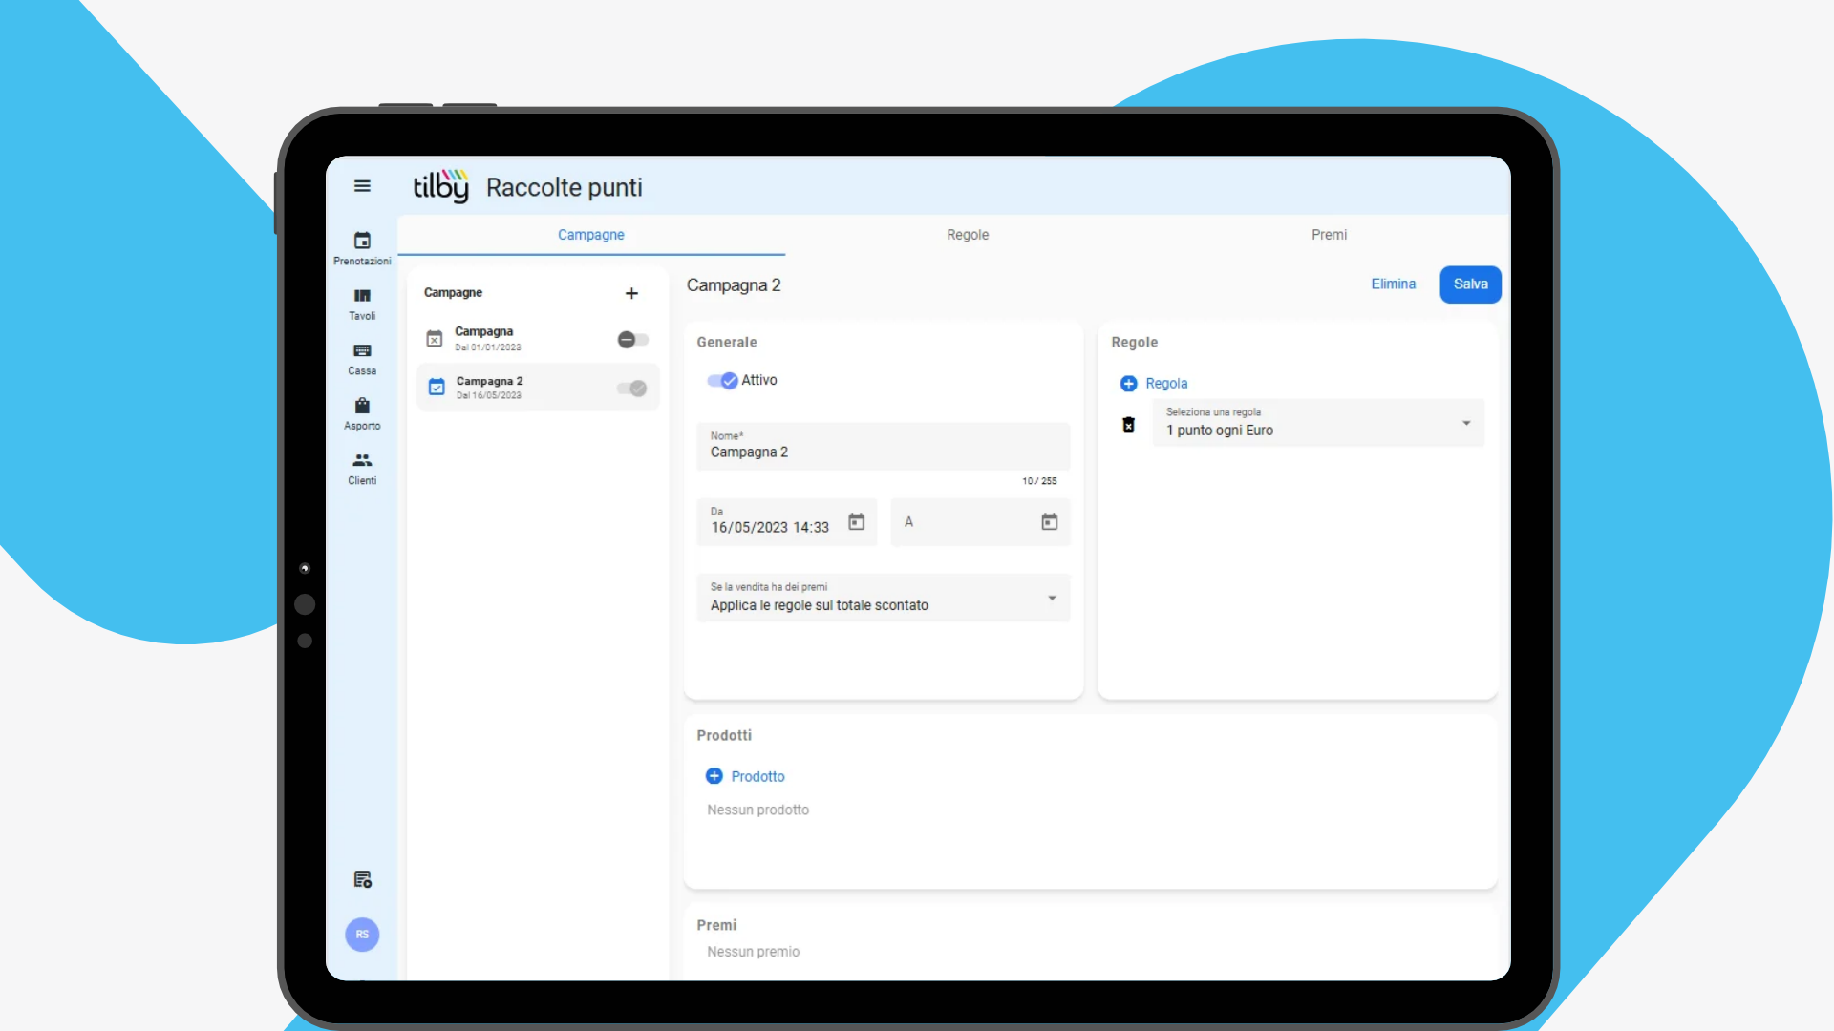
Task: Click the 'Raccolte punti' page title
Action: pos(564,188)
